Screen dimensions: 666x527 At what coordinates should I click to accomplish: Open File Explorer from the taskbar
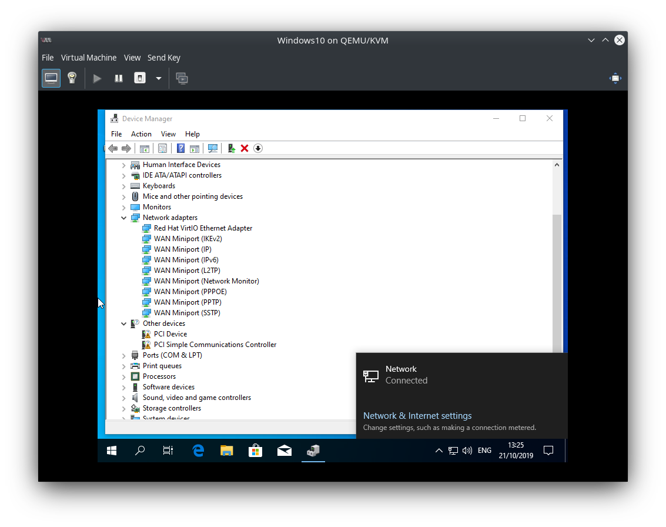[x=227, y=451]
